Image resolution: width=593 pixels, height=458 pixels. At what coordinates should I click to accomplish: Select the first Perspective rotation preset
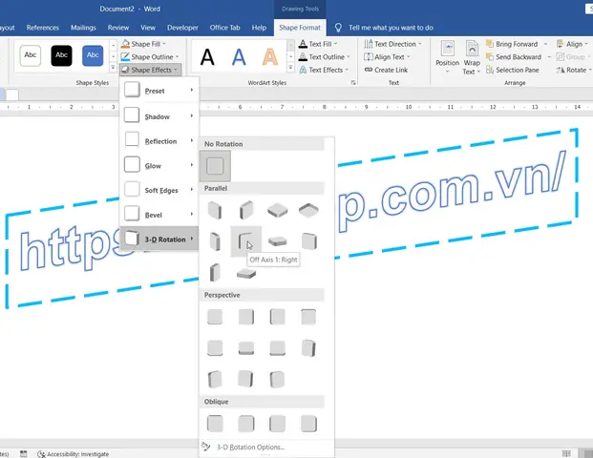point(215,316)
